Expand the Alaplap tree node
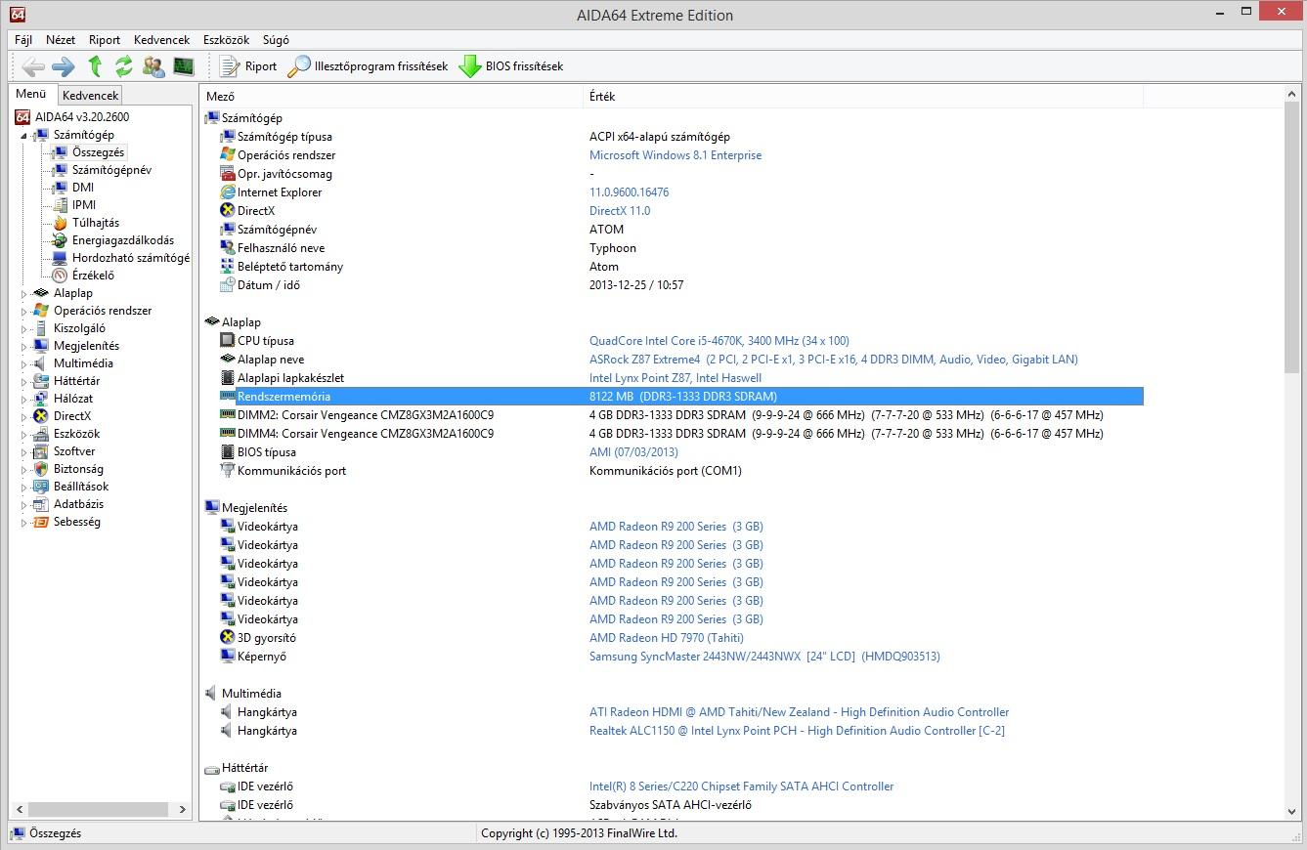The height and width of the screenshot is (850, 1307). 24,293
